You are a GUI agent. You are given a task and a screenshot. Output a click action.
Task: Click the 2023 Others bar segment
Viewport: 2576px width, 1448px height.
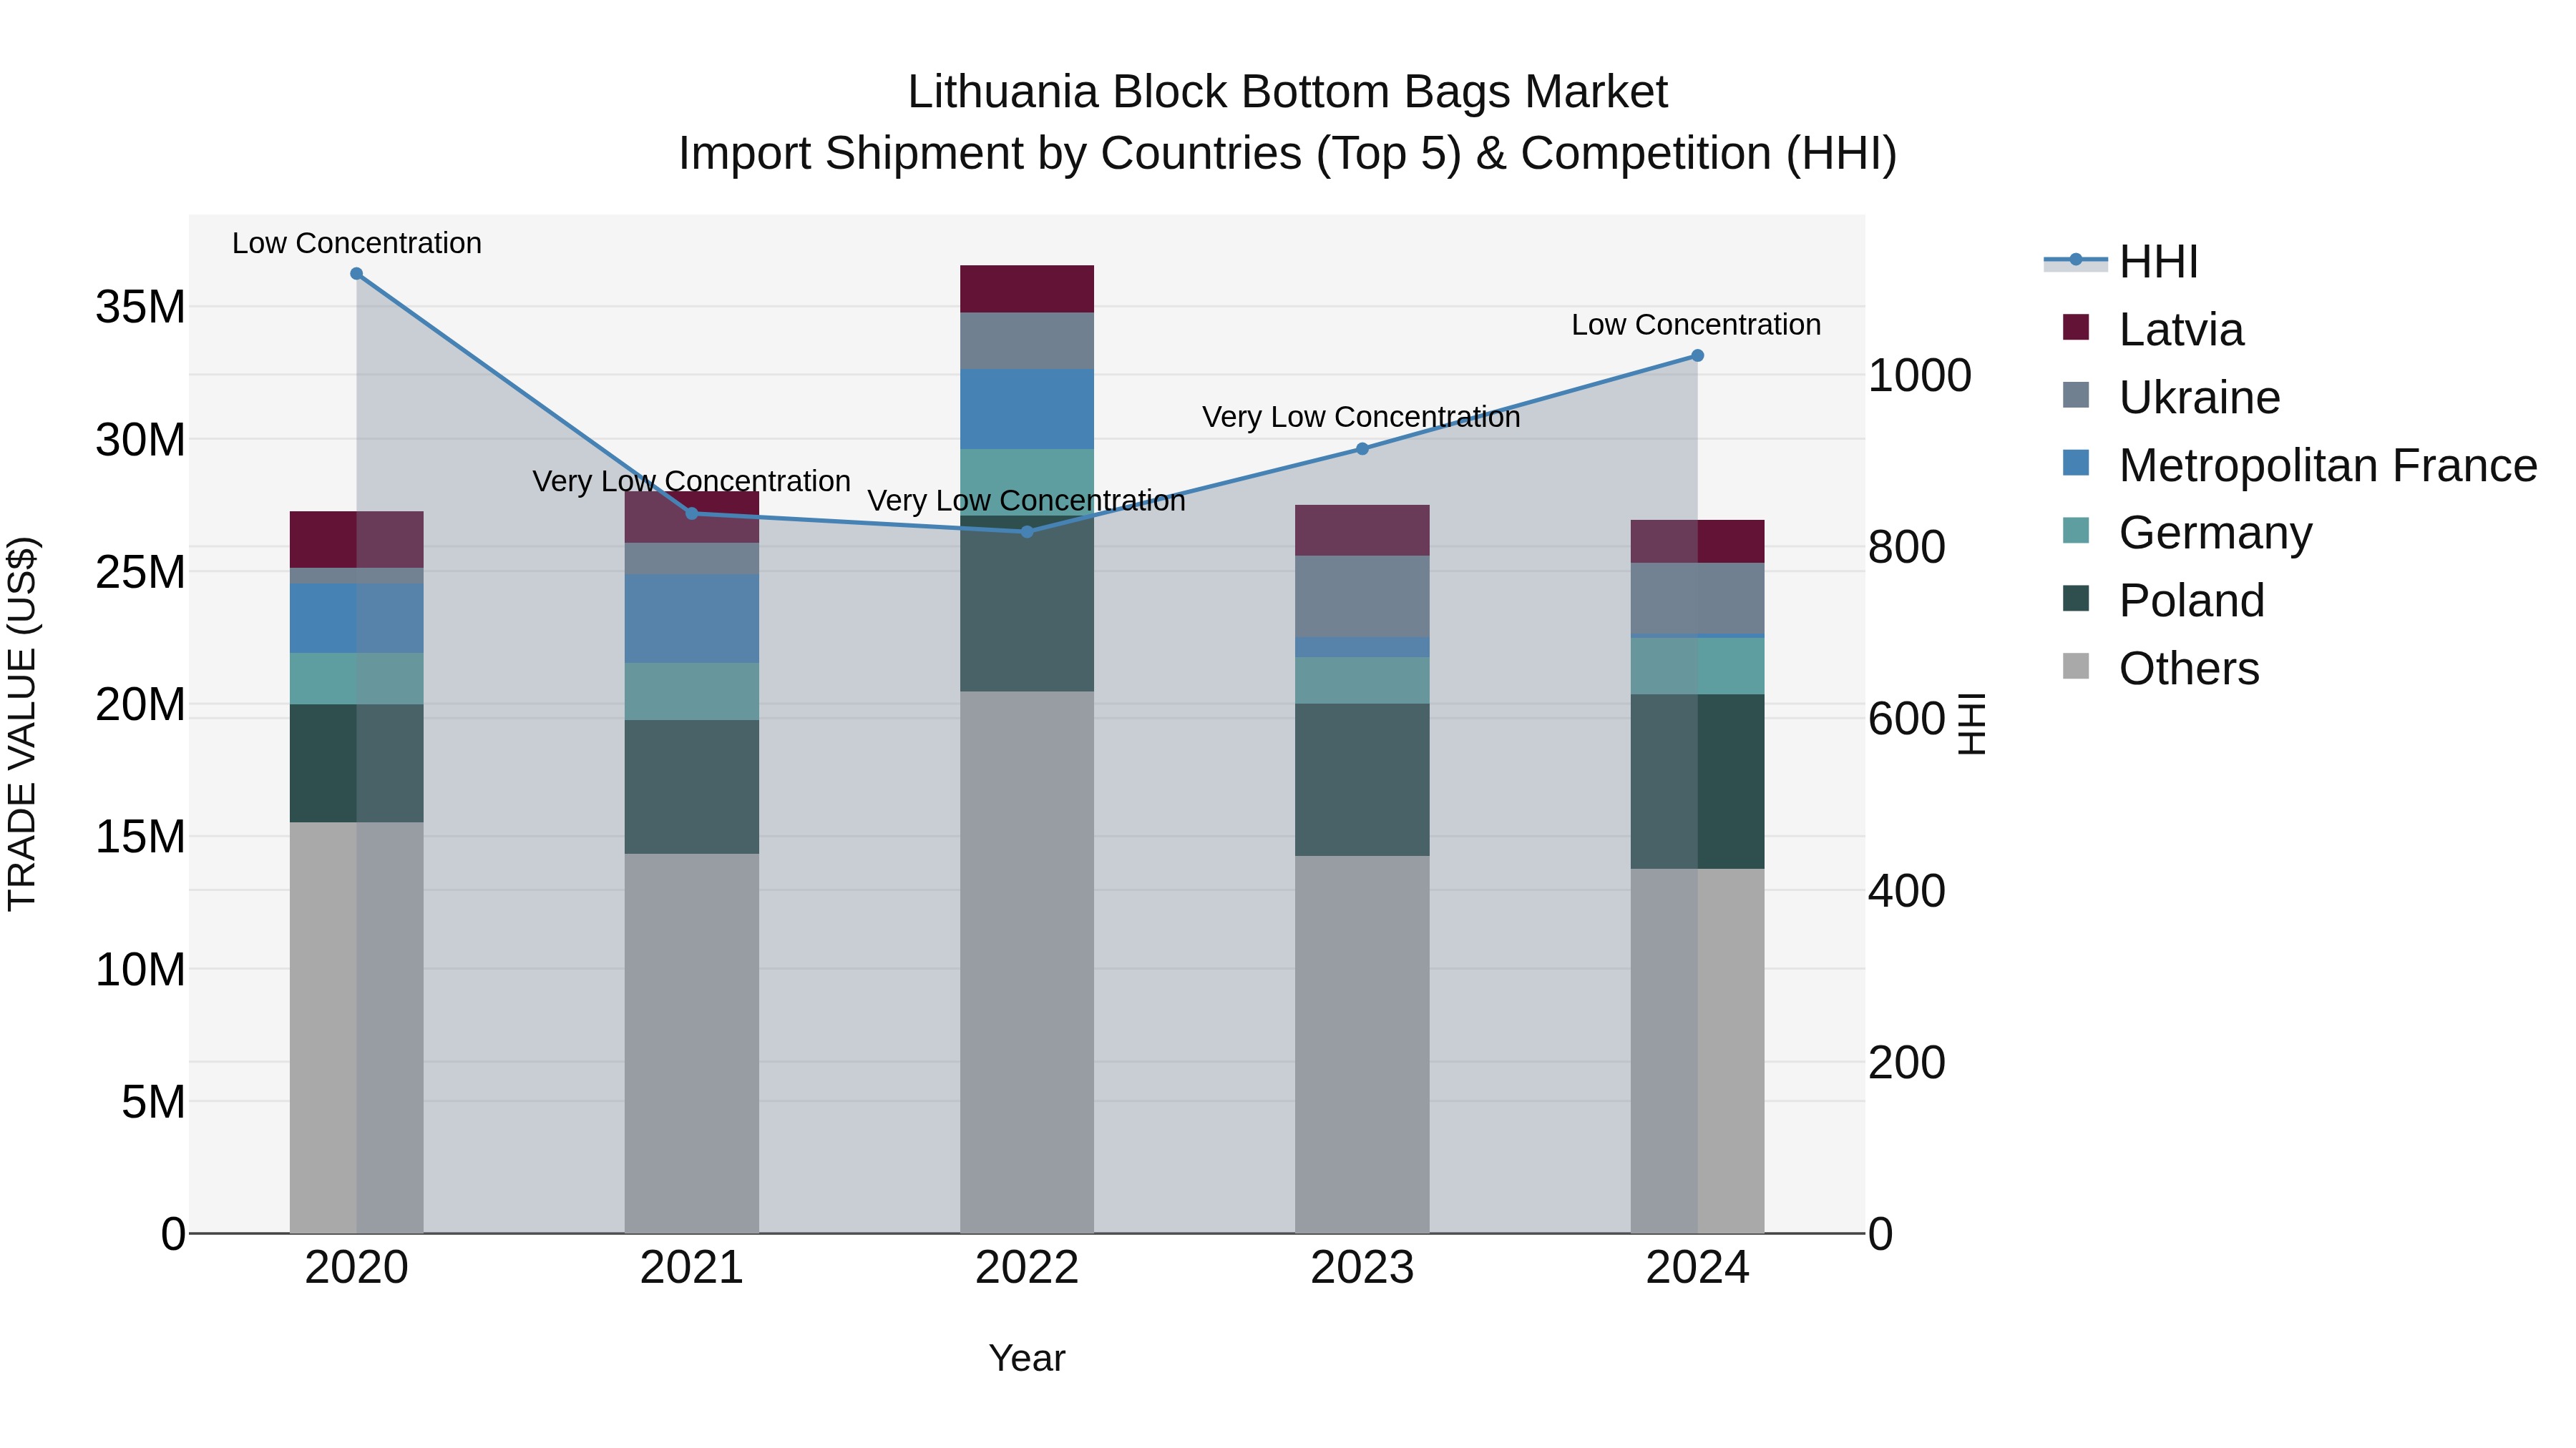[x=1362, y=1044]
